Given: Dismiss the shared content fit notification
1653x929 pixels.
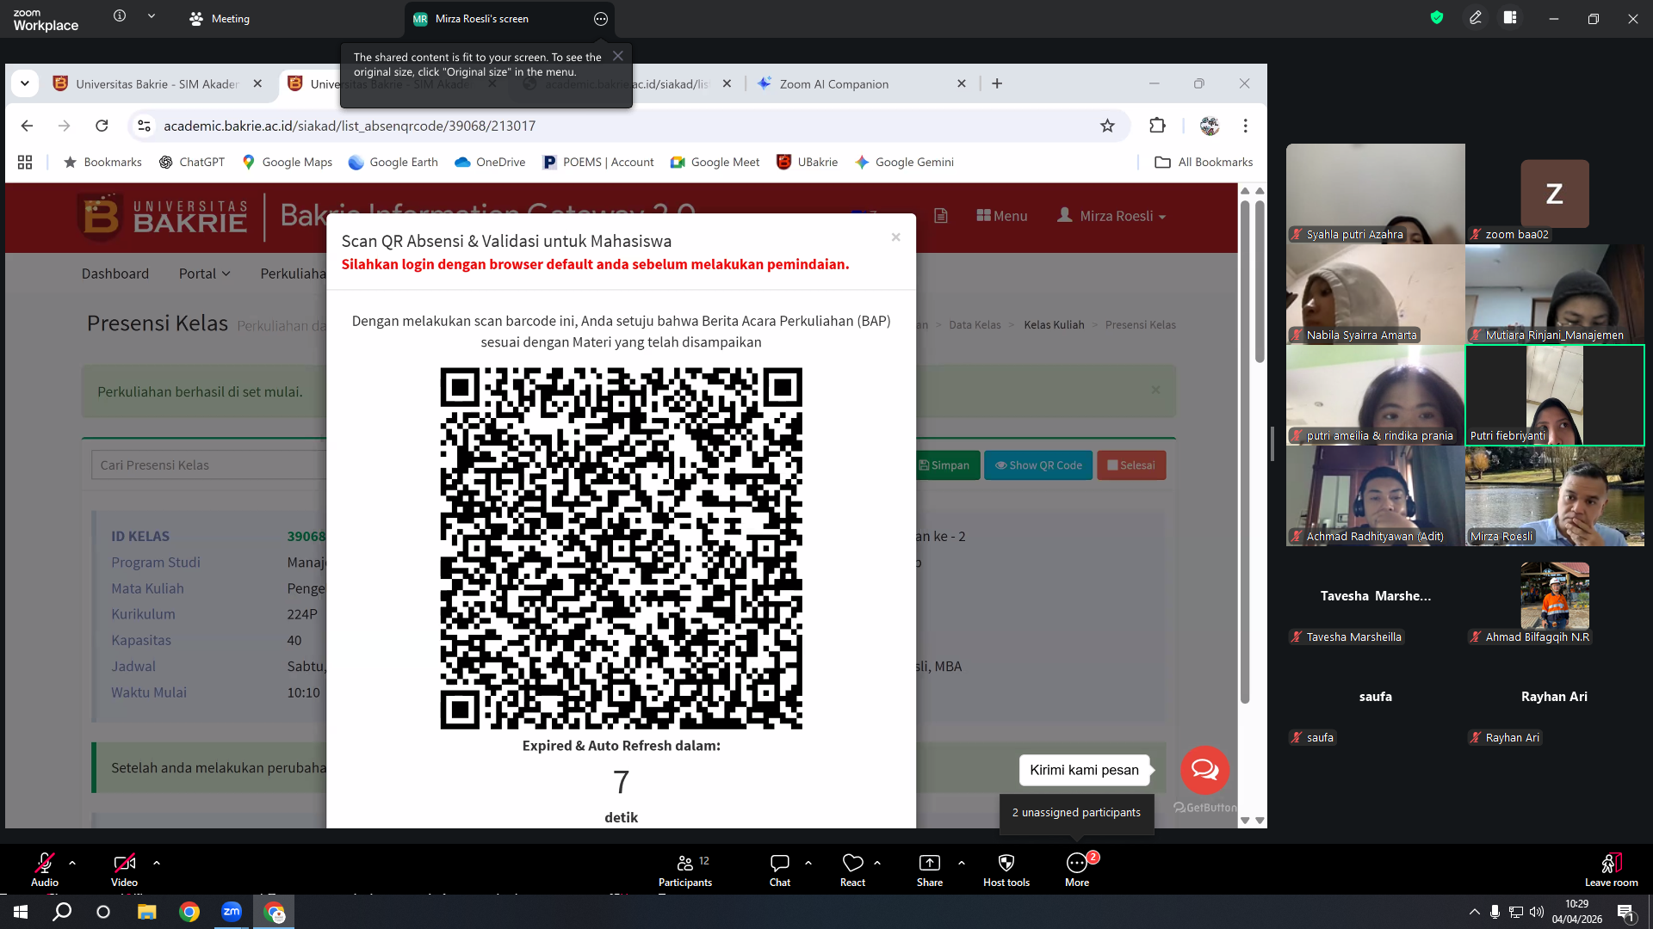Looking at the screenshot, I should tap(618, 56).
